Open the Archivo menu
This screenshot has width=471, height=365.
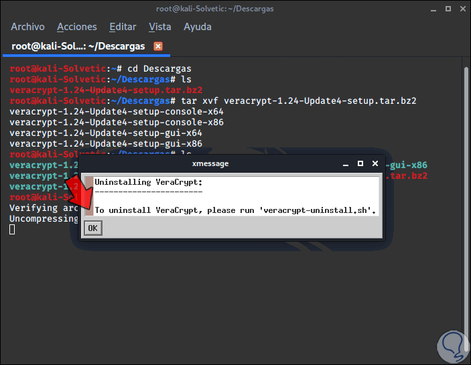pos(27,27)
